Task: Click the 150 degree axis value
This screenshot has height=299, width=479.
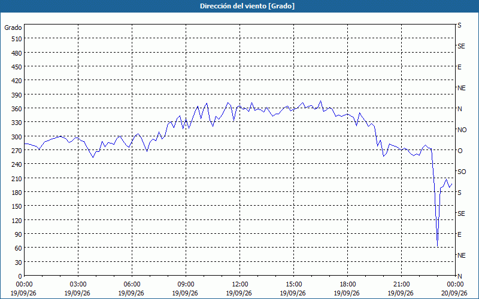Action: tap(17, 206)
